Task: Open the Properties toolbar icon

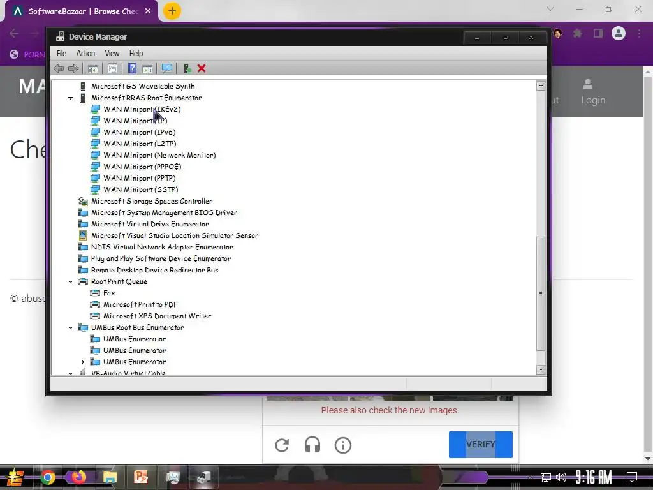Action: pyautogui.click(x=112, y=68)
